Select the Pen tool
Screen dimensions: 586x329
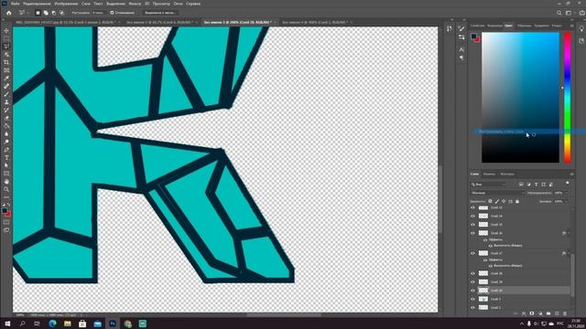coord(6,150)
